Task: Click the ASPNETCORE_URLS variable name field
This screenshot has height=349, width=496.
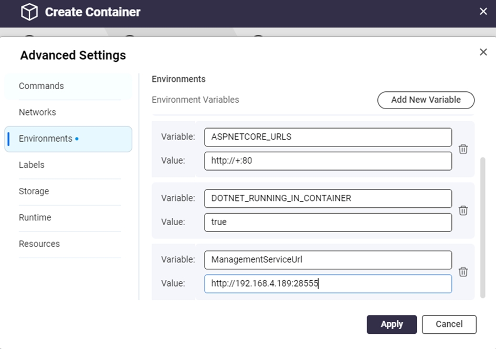Action: click(328, 137)
